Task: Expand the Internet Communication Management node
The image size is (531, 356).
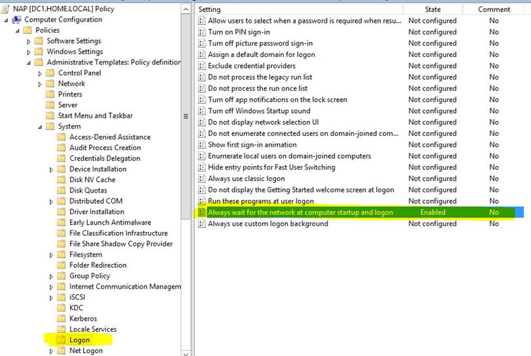Action: pos(51,287)
